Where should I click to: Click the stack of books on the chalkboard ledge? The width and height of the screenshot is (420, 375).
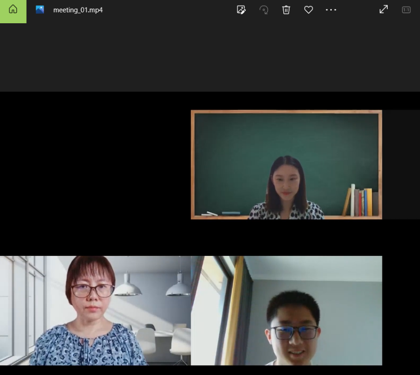point(361,202)
